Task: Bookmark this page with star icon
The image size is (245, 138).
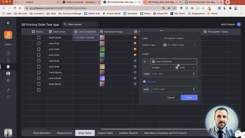Action: point(174,8)
